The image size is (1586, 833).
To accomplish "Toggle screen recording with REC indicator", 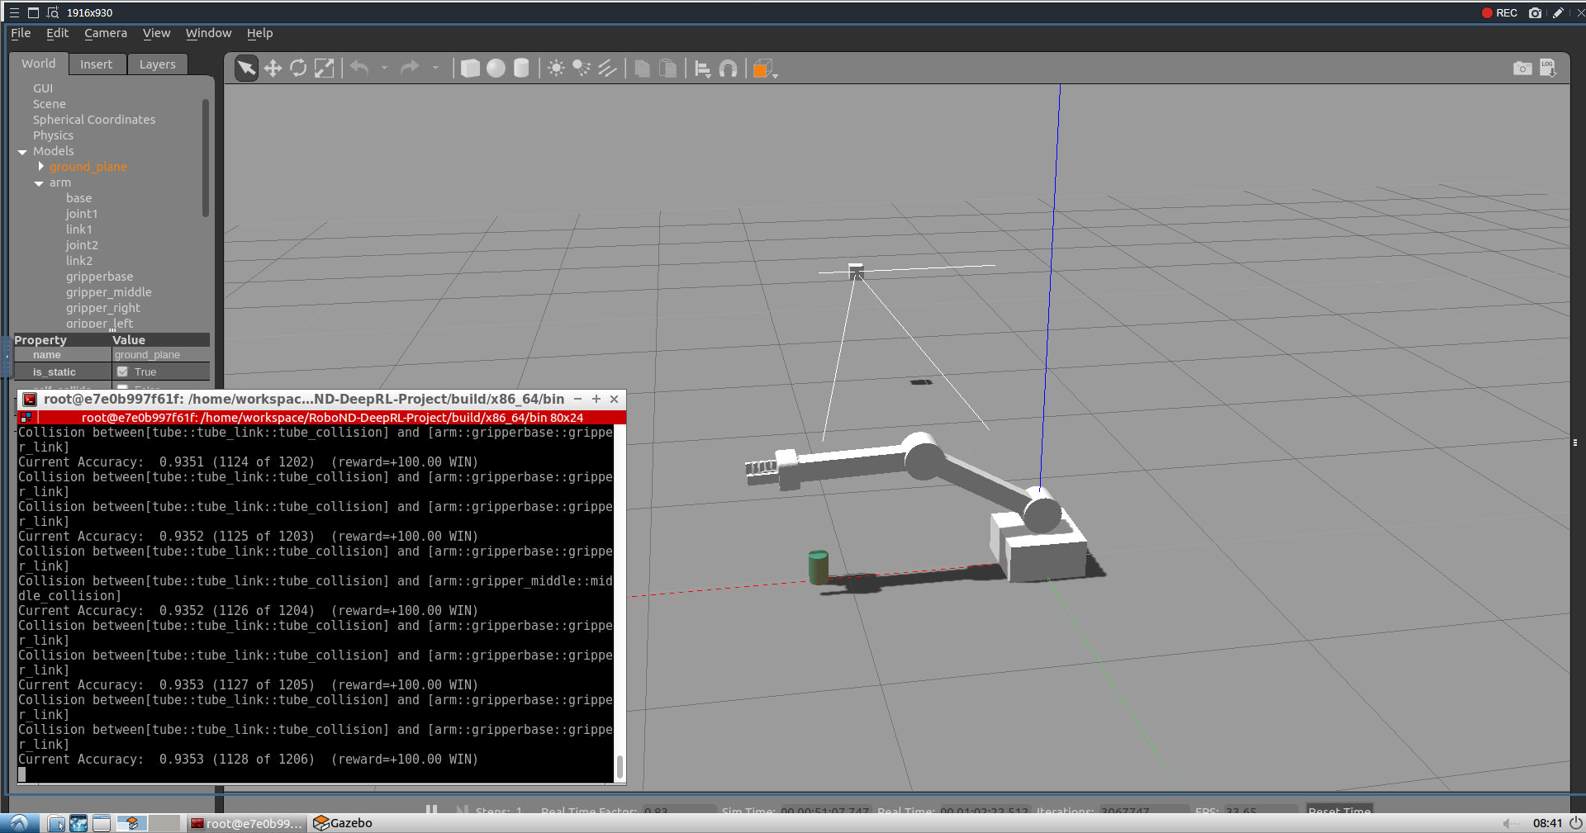I will [x=1499, y=12].
